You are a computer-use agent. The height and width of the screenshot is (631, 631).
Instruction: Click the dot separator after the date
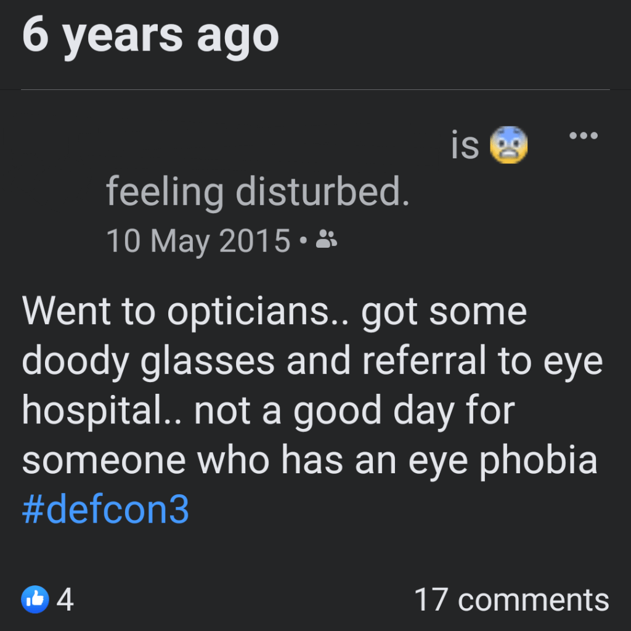point(303,241)
